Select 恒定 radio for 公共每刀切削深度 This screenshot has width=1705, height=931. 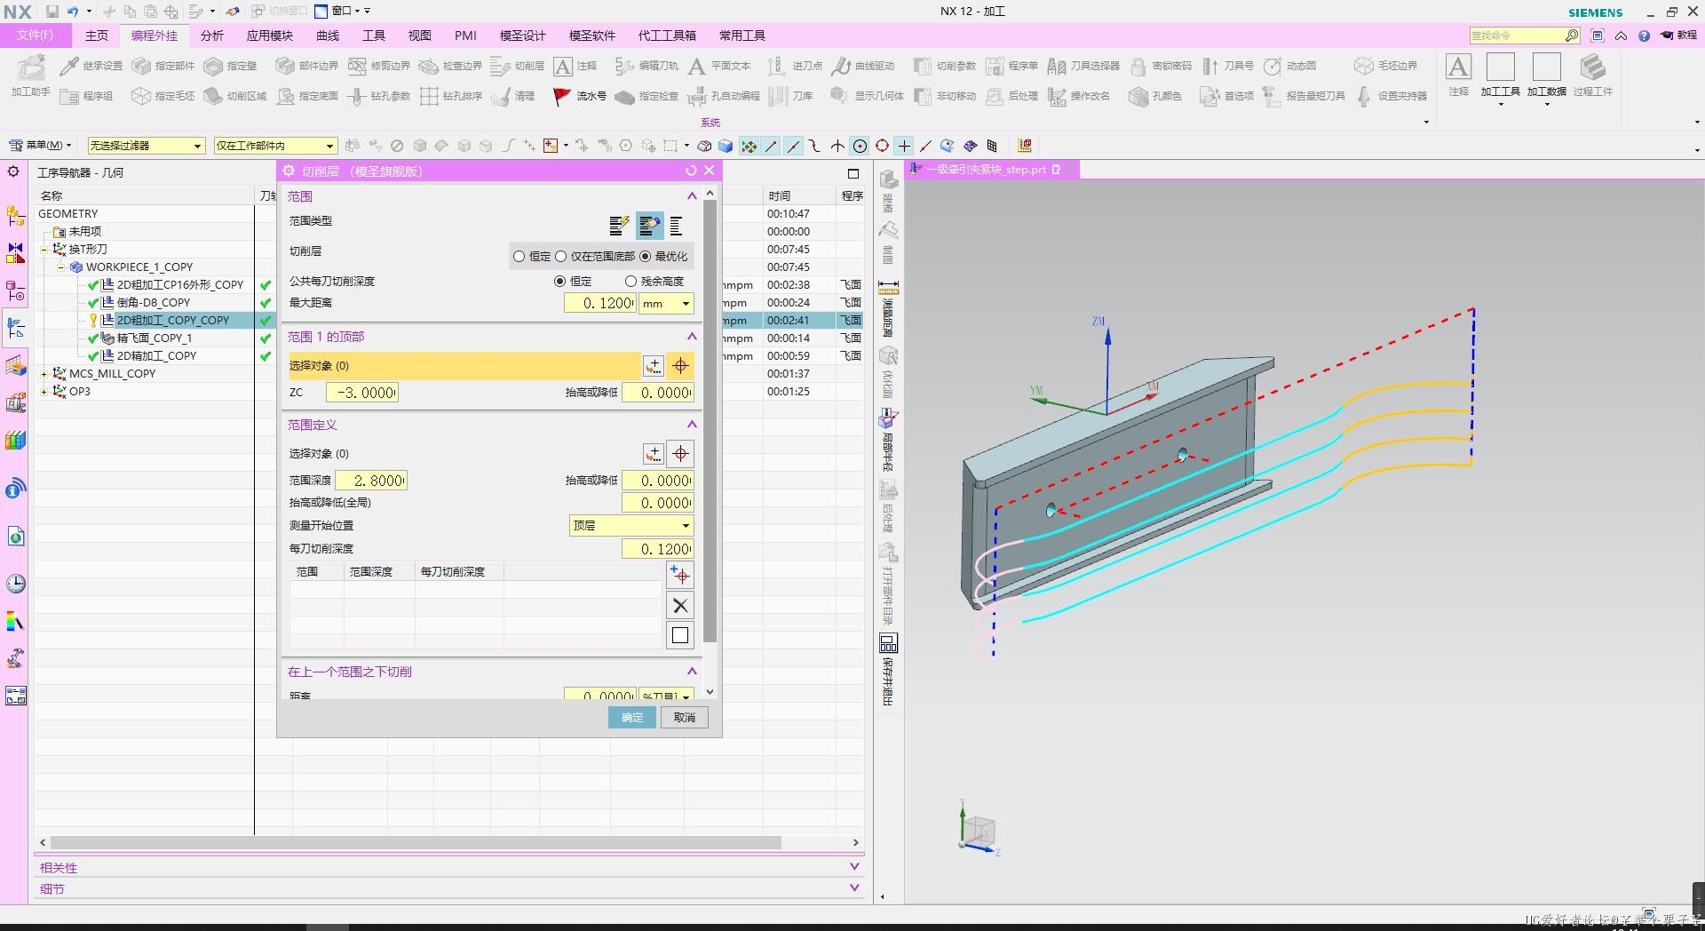click(559, 282)
